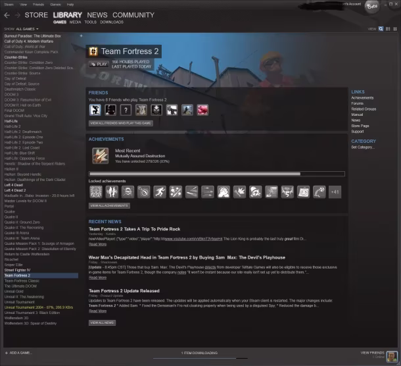Open the View menu

[23, 5]
